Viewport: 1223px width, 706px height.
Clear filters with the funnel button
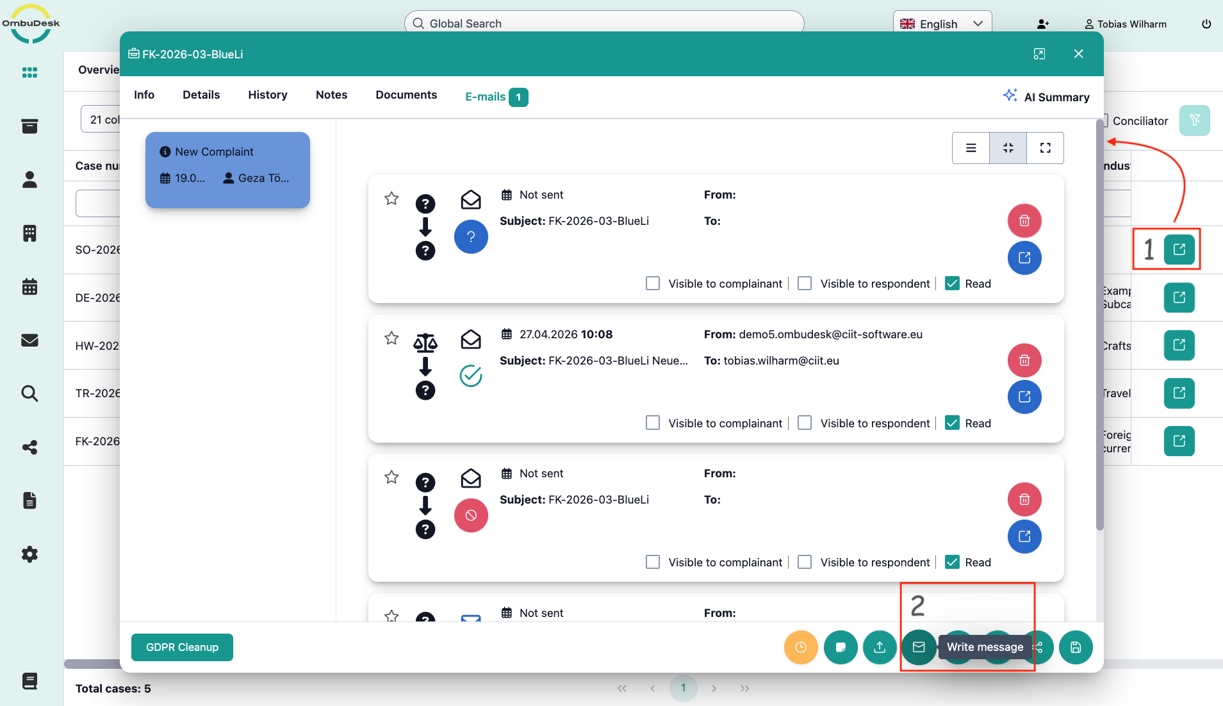1194,120
